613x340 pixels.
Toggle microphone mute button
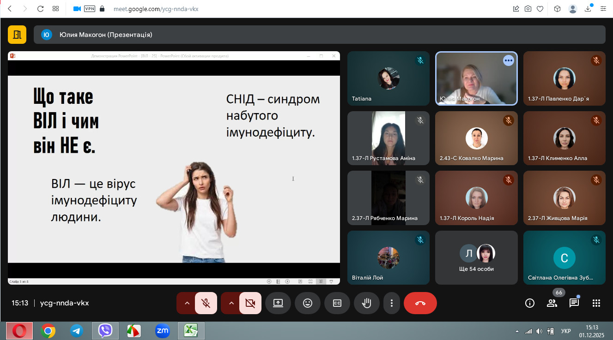click(x=206, y=303)
